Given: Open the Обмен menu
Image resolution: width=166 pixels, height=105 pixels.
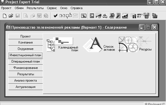Looking at the screenshot, I should (19, 8).
